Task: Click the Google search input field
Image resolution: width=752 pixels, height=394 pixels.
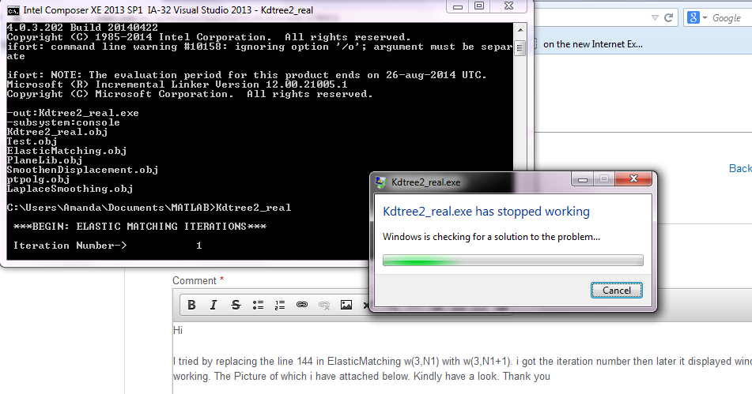Action: [727, 17]
